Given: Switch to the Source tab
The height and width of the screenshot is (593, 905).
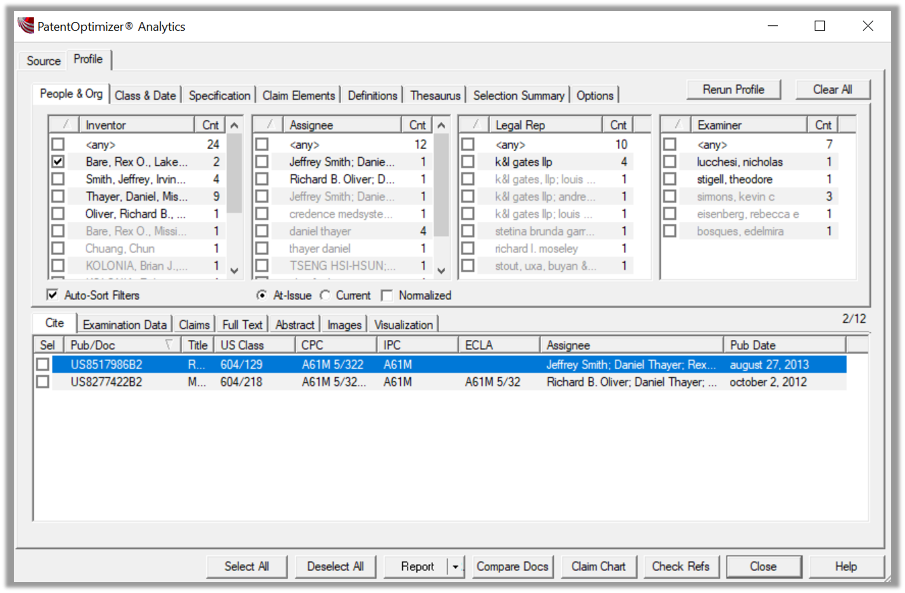Looking at the screenshot, I should coord(44,61).
